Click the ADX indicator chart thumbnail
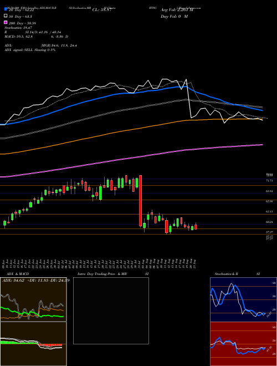Image resolution: width=277 pixels, height=366 pixels. (33, 299)
